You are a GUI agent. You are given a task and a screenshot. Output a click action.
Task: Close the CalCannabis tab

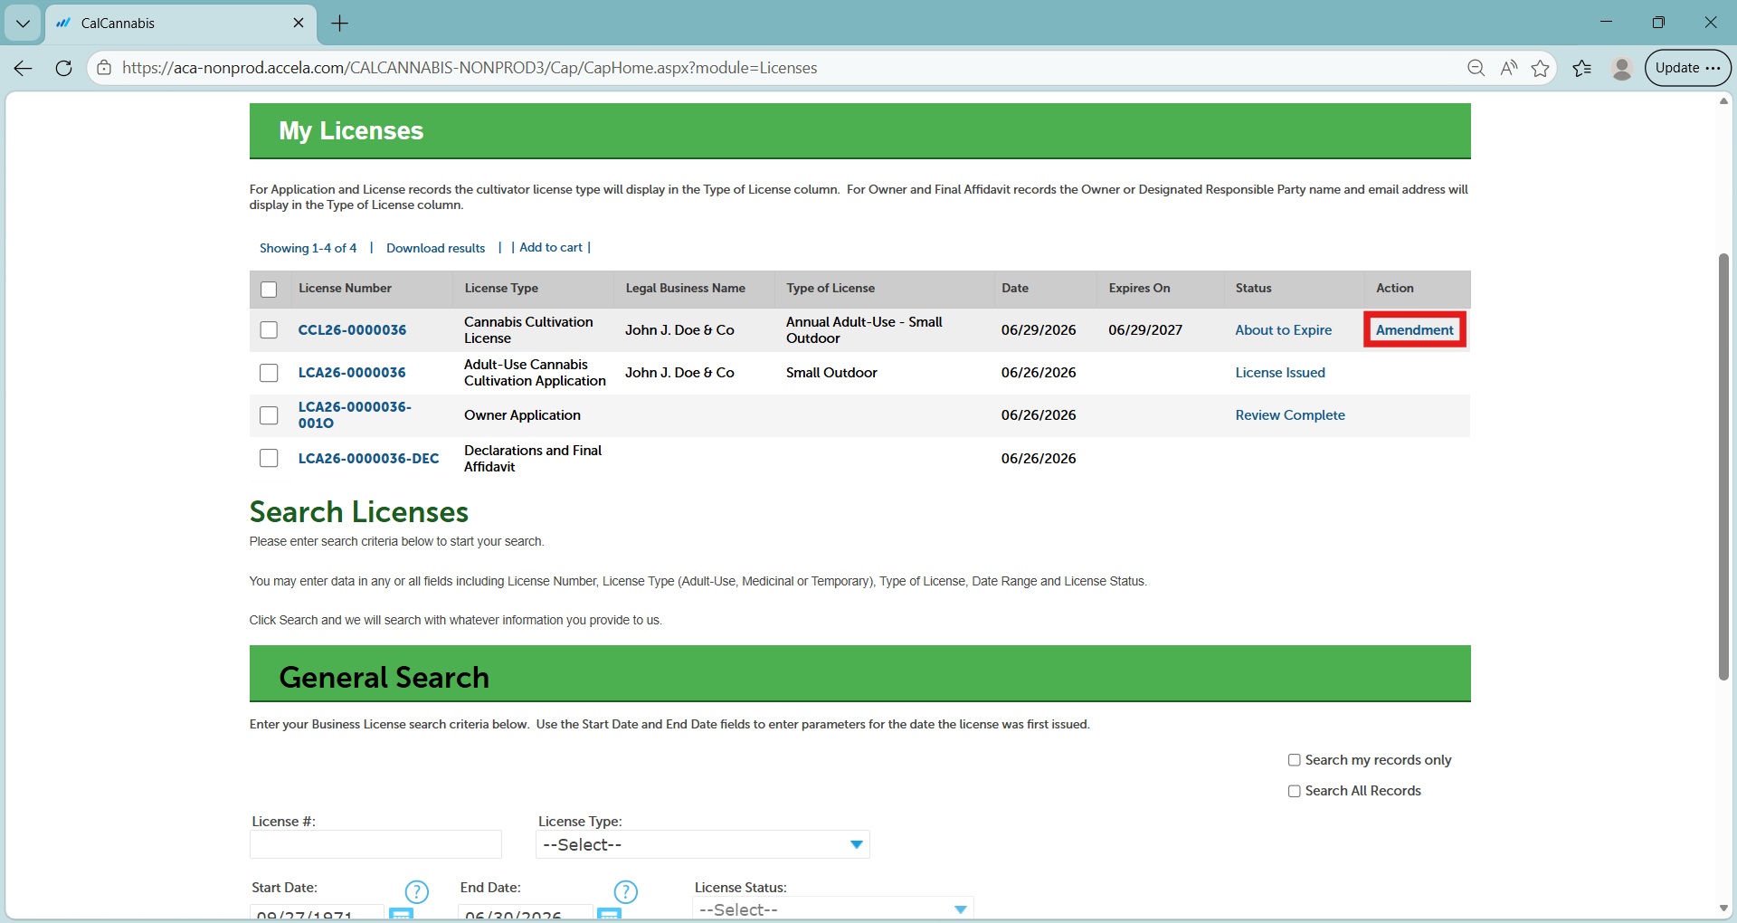[299, 24]
